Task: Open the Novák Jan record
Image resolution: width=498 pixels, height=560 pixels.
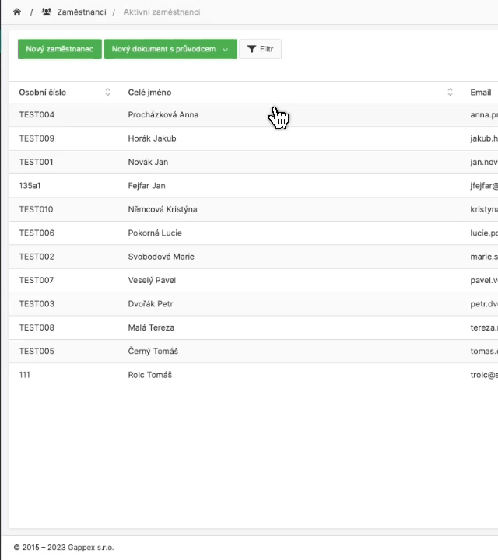Action: (x=148, y=163)
